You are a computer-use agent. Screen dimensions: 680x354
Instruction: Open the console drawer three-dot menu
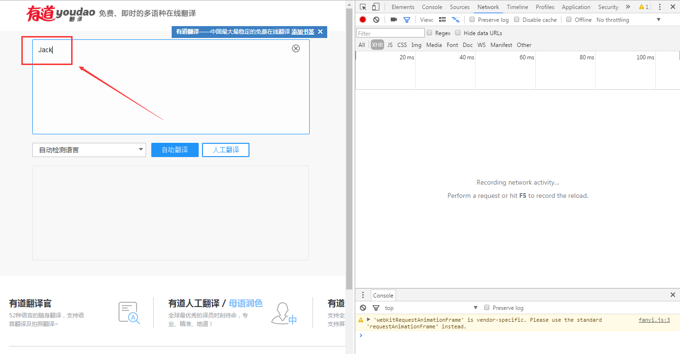[363, 295]
